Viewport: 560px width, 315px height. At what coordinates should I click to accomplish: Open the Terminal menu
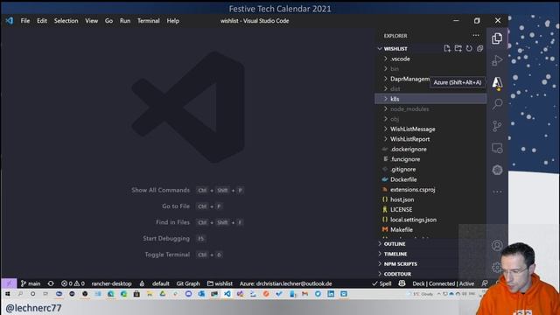point(148,21)
